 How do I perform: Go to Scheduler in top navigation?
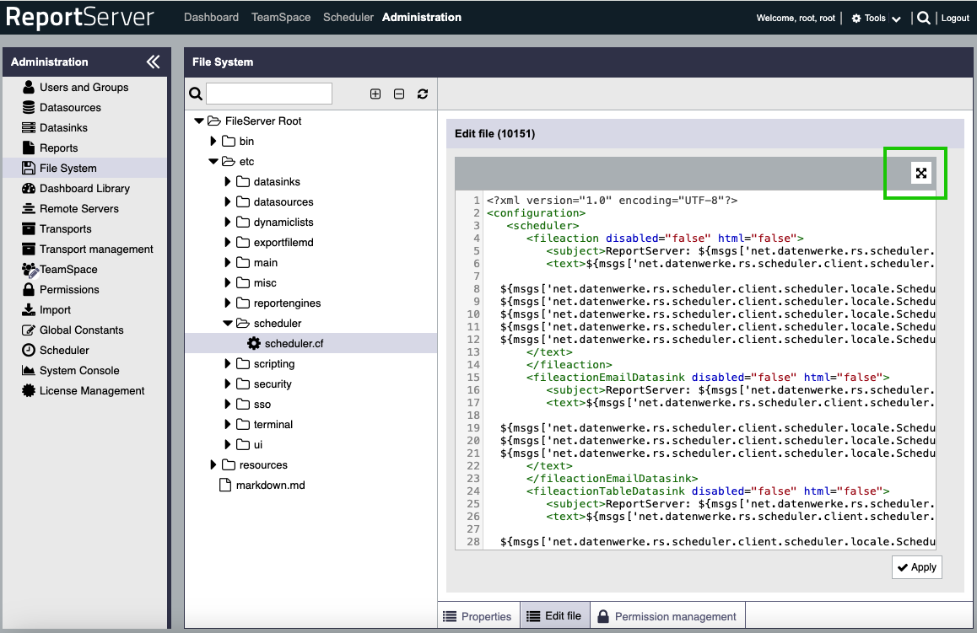point(348,18)
